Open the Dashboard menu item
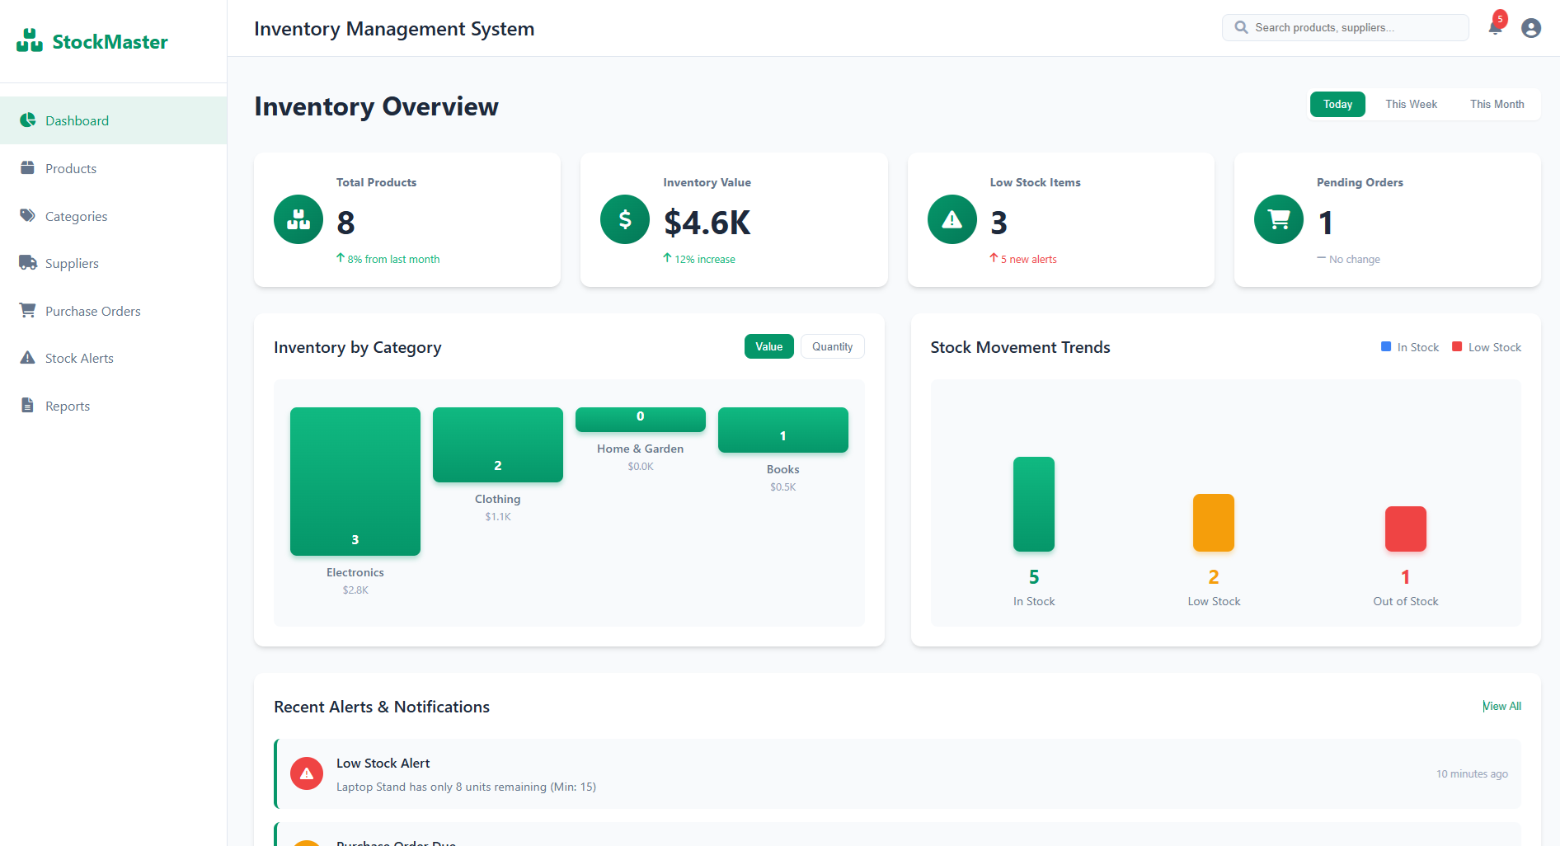1560x846 pixels. pos(77,120)
